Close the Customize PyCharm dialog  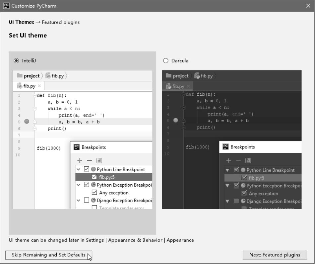308,6
